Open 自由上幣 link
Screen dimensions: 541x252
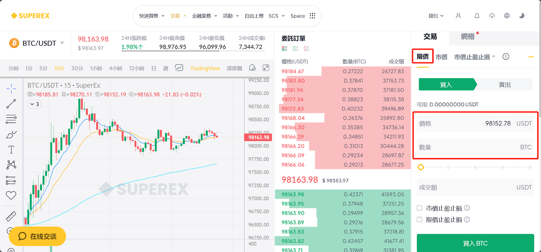click(x=254, y=16)
